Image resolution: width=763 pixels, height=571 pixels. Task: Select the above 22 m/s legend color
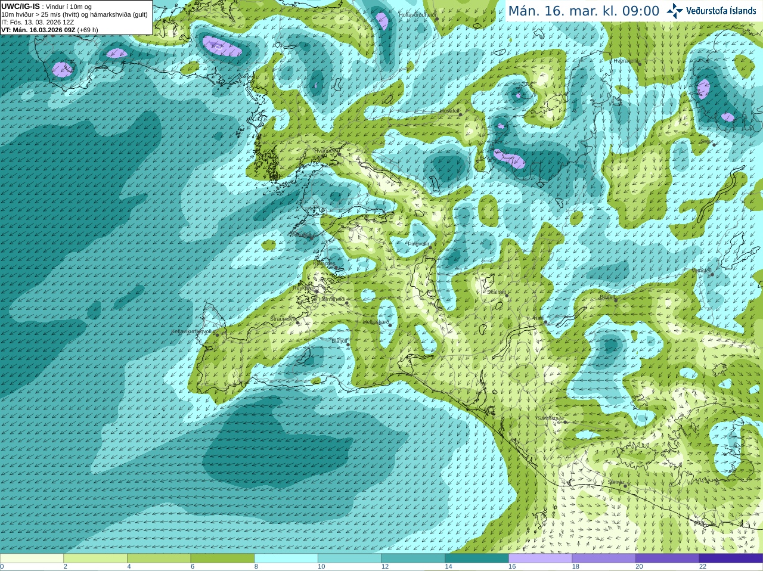point(731,558)
